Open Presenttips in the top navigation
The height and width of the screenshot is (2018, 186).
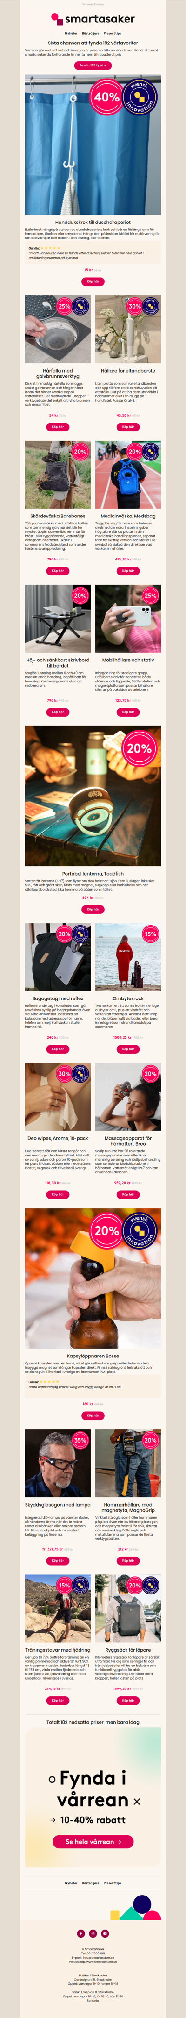click(x=112, y=34)
